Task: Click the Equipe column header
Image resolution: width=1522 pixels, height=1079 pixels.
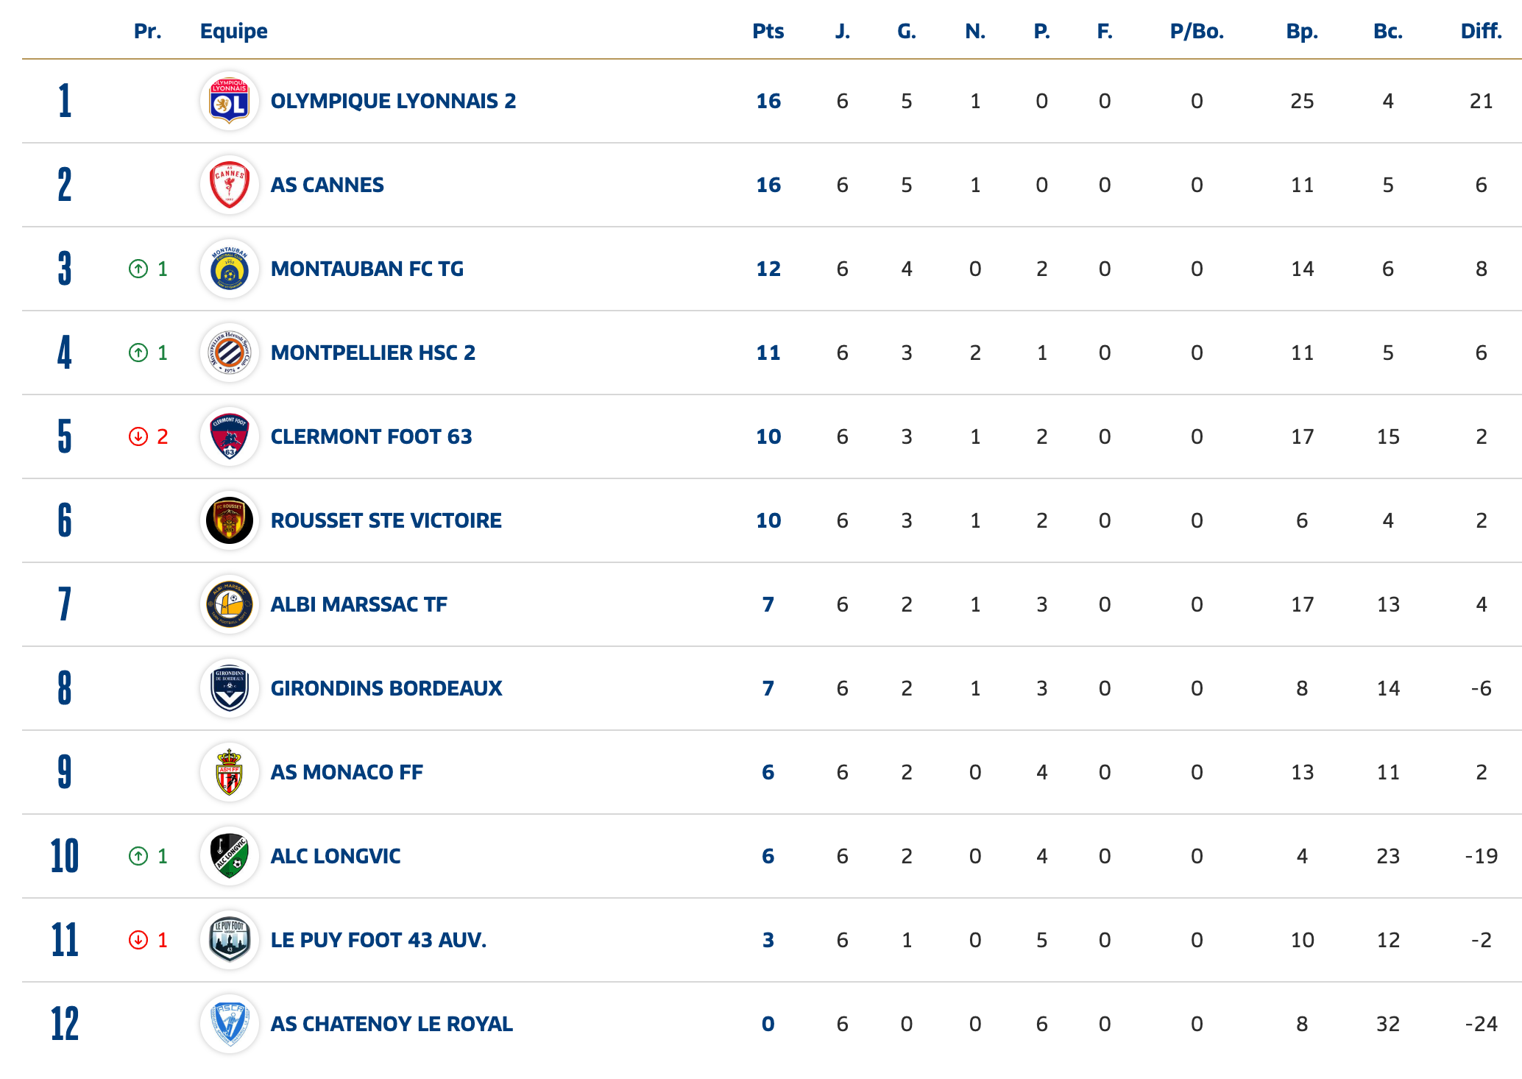Action: point(233,32)
